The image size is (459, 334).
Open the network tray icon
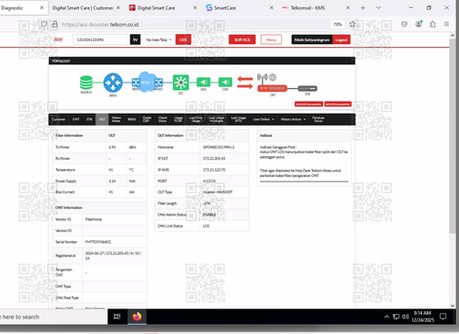(x=397, y=317)
